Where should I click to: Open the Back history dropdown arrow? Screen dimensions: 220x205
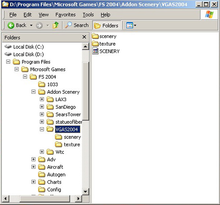31,26
